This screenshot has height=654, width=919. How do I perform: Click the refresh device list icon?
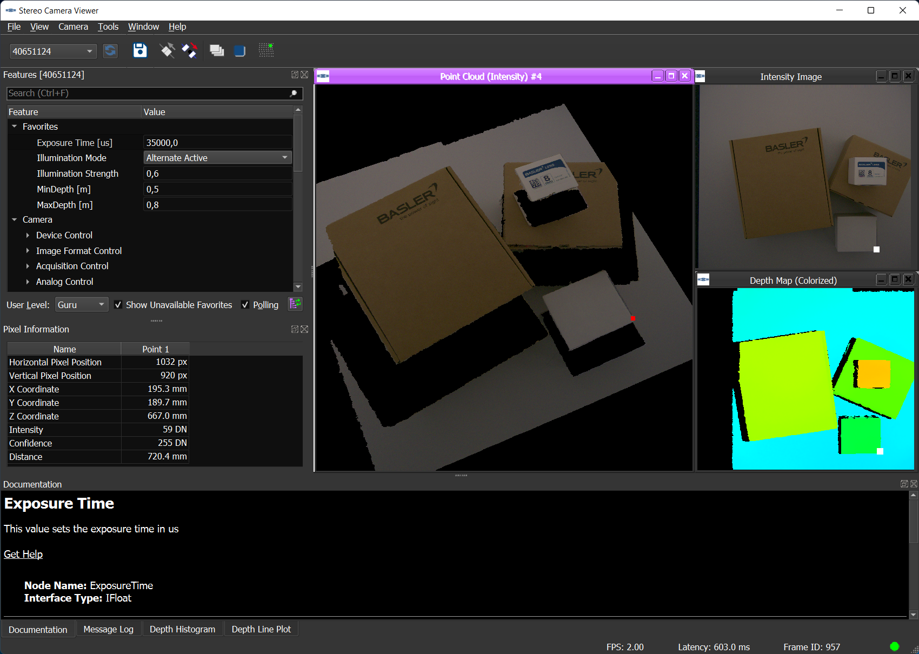[x=110, y=51]
